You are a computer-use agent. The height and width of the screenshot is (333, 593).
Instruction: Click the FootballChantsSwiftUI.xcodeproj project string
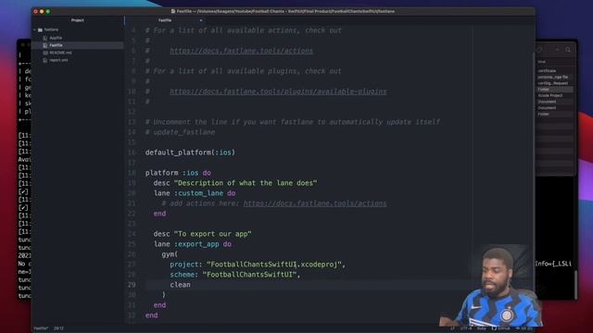274,265
